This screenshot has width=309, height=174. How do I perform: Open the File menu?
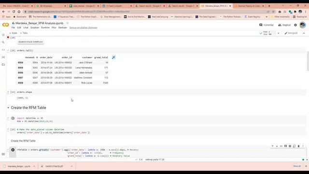point(13,28)
